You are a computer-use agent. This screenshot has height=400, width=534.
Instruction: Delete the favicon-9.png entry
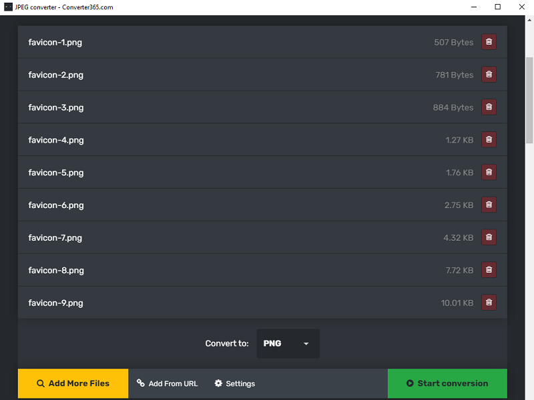pyautogui.click(x=489, y=303)
